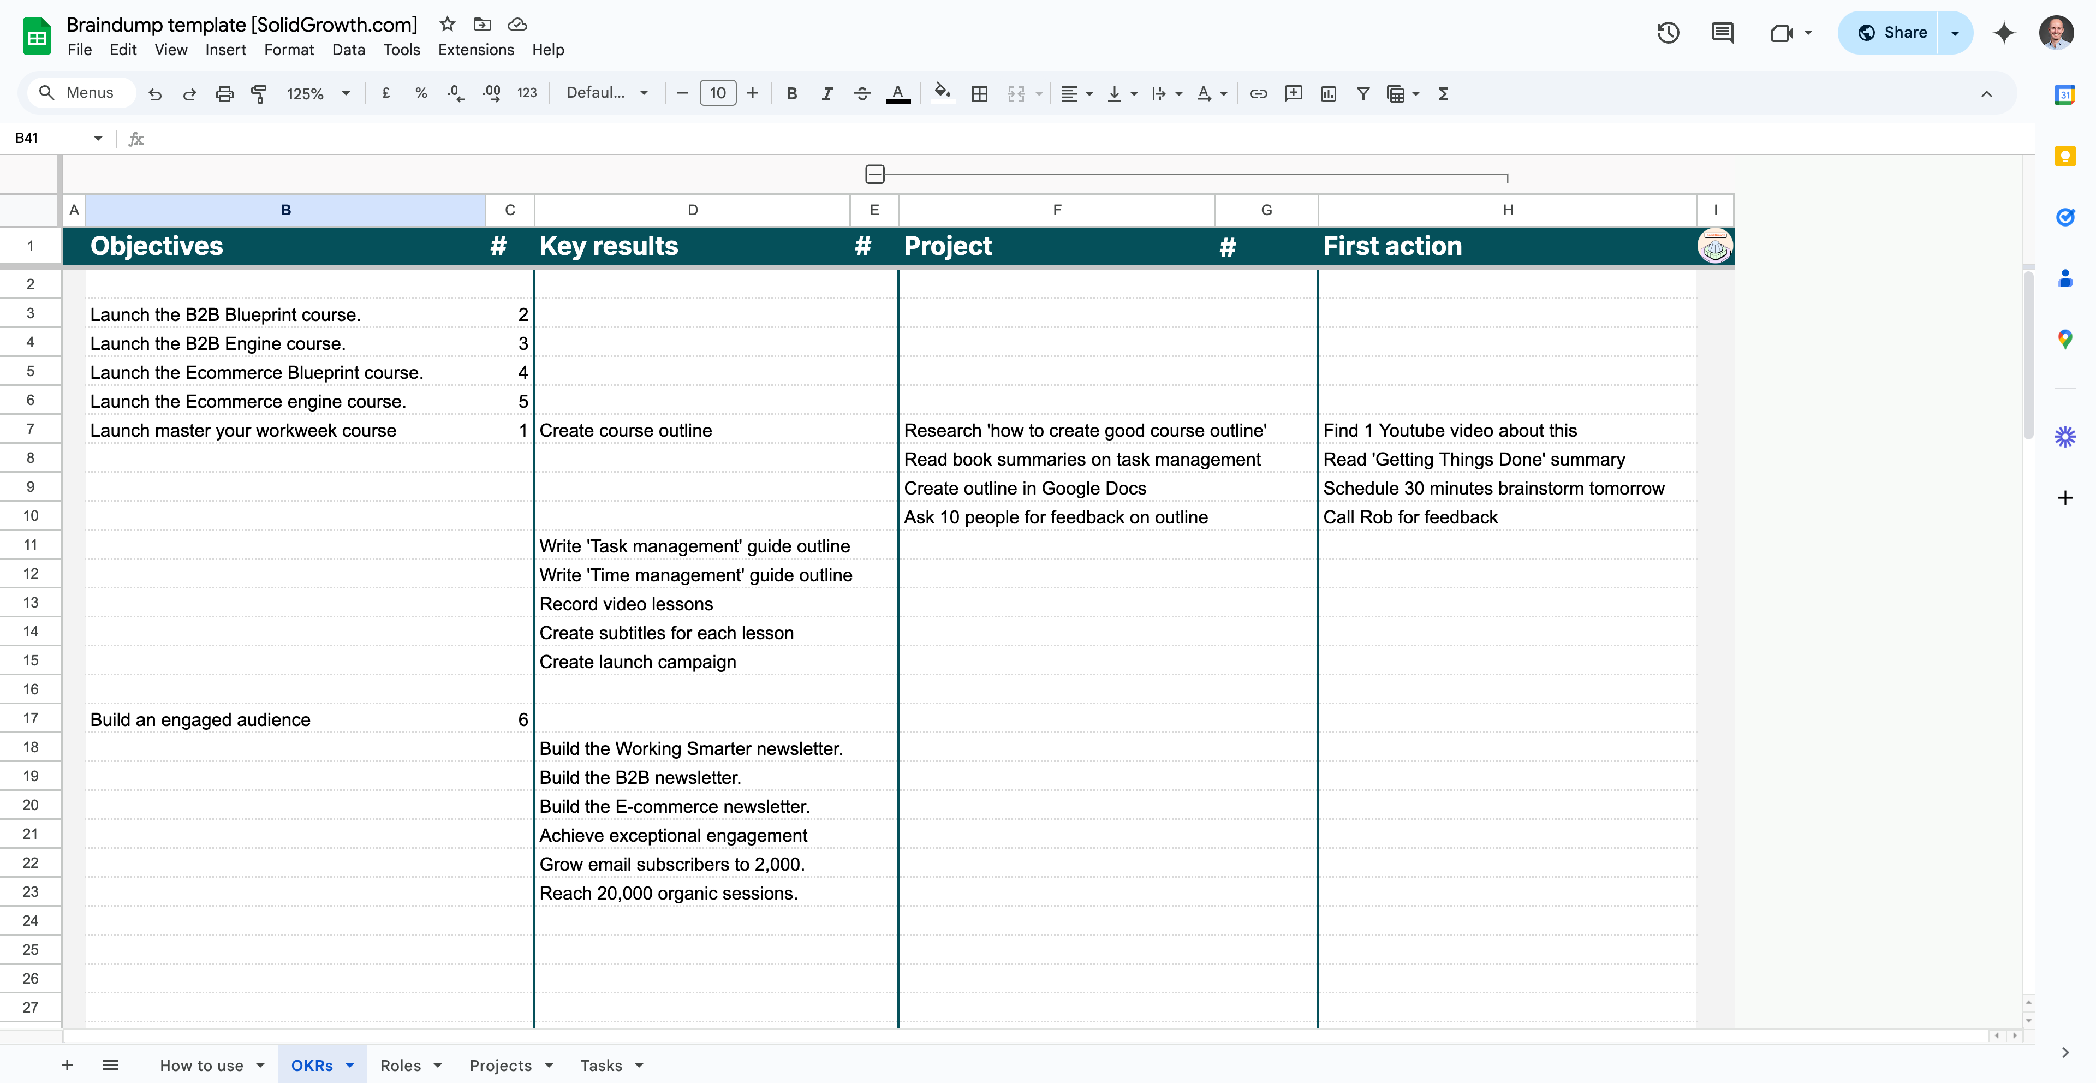Click the insert chart icon

1328,93
